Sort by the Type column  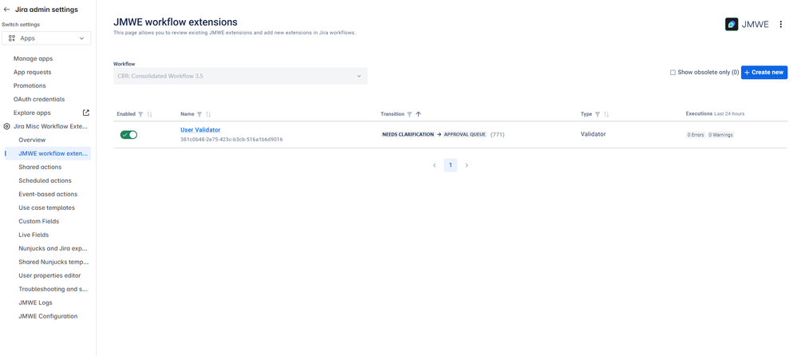[x=606, y=114]
